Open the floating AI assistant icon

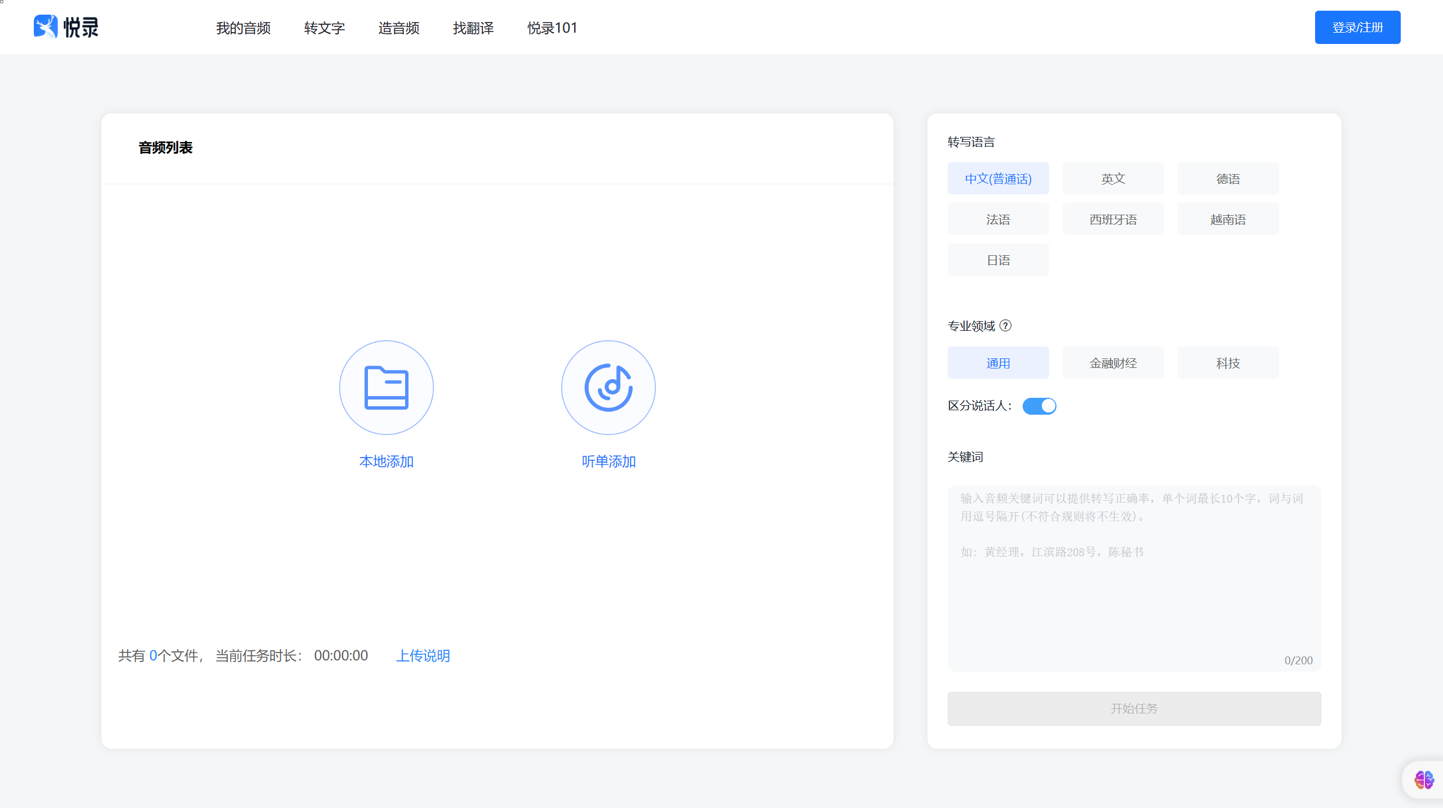click(1423, 779)
